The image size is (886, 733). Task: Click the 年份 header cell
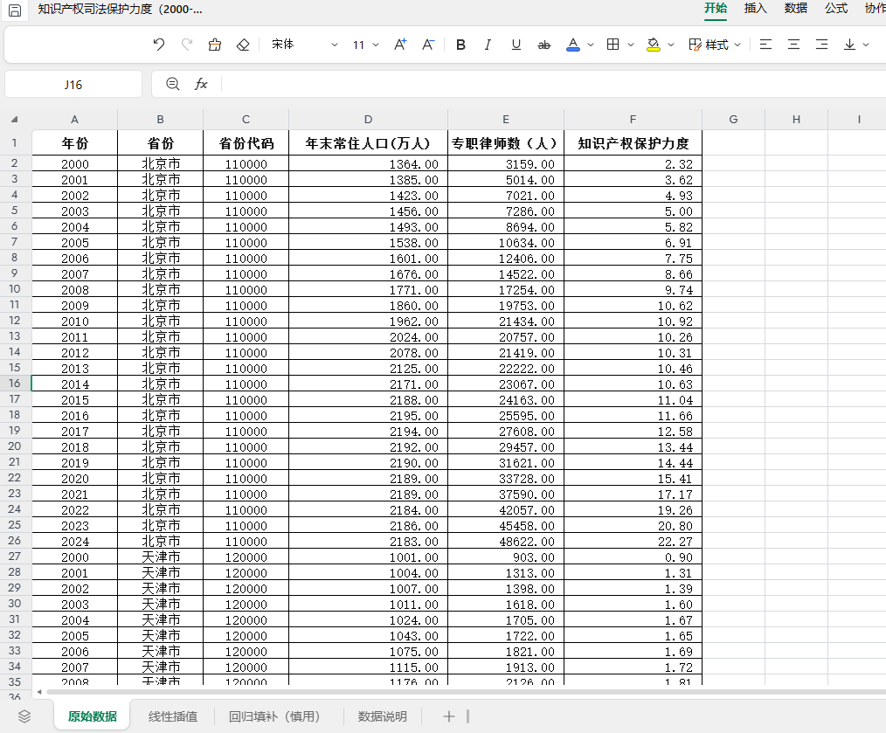(74, 143)
